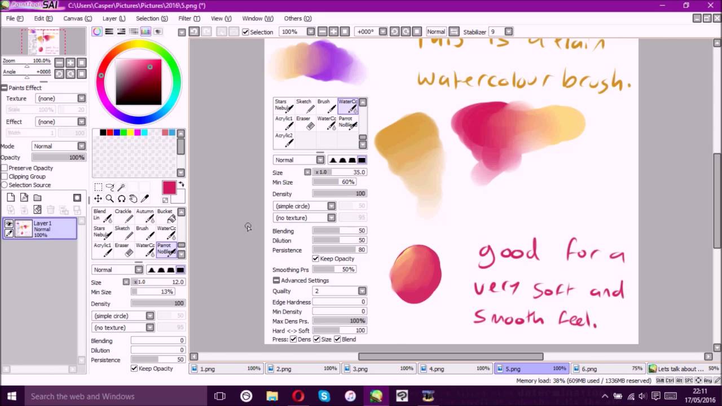Select flattest brush edge shape in left panel
Image resolution: width=722 pixels, height=406 pixels.
click(180, 270)
